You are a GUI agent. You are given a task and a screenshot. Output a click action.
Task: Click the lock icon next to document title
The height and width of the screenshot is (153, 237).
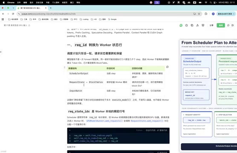pos(29,25)
